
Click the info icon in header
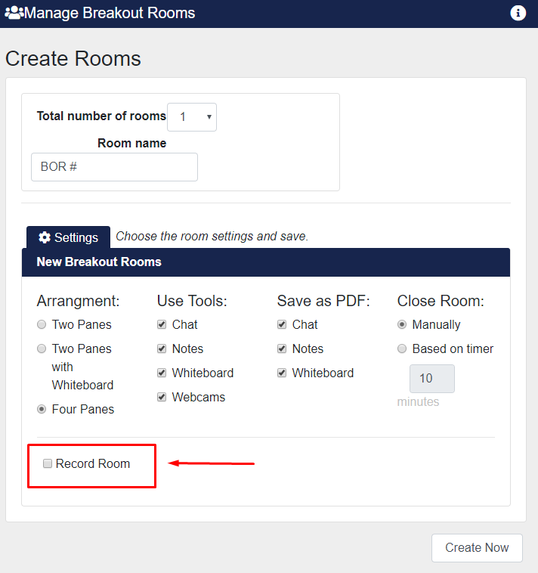(x=518, y=13)
